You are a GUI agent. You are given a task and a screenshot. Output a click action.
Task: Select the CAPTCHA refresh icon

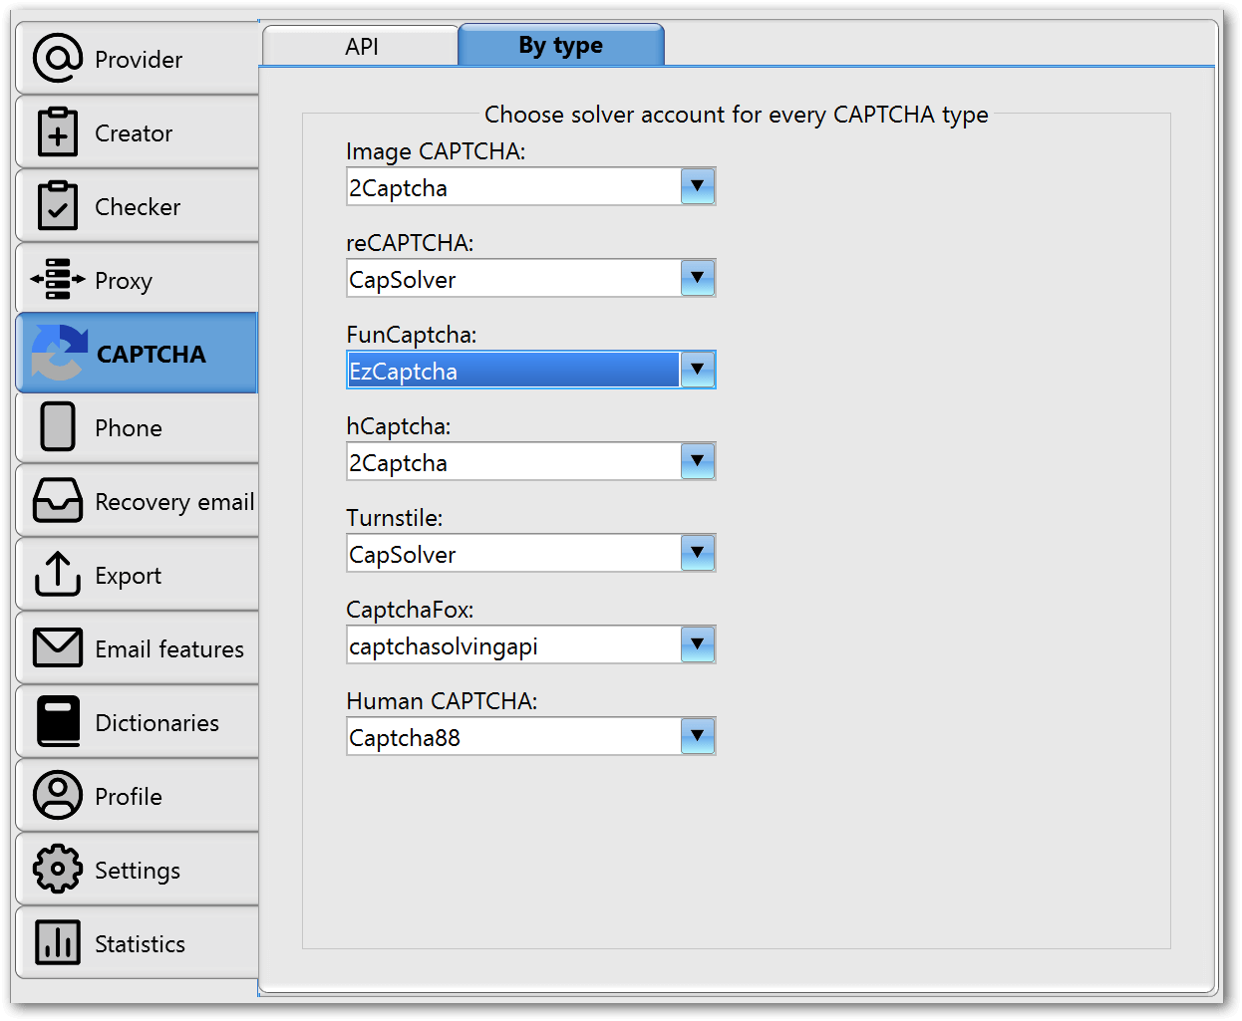[x=57, y=353]
